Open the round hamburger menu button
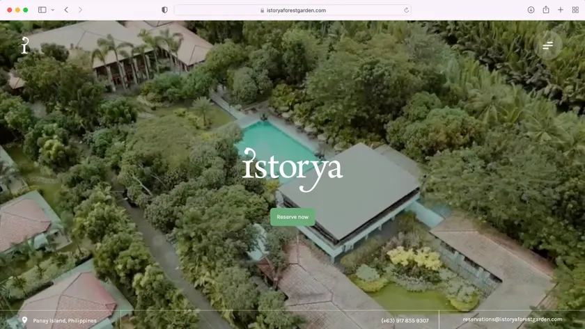The width and height of the screenshot is (585, 329). (x=547, y=45)
